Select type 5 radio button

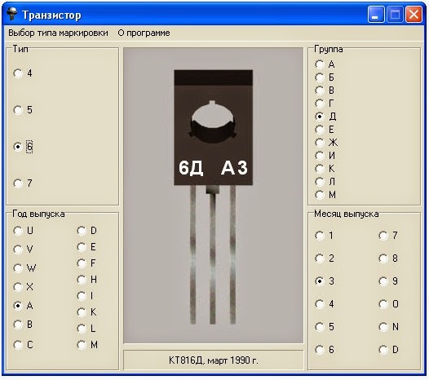pyautogui.click(x=18, y=110)
